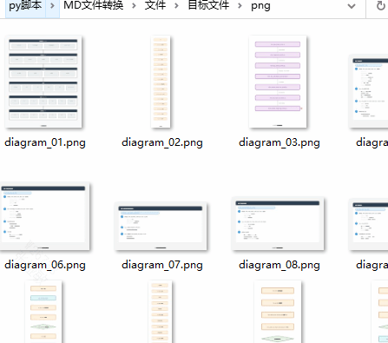The width and height of the screenshot is (388, 343).
Task: Click the diagram_01.png file name
Action: click(45, 142)
